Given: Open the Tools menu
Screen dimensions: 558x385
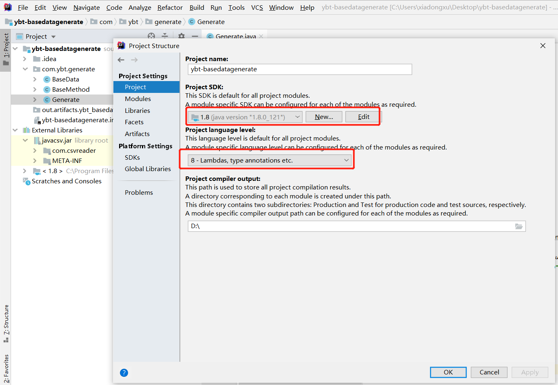Looking at the screenshot, I should 237,7.
